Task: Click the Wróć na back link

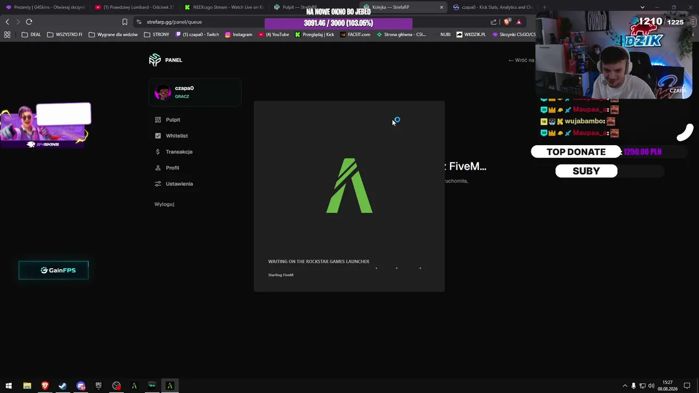Action: [521, 60]
